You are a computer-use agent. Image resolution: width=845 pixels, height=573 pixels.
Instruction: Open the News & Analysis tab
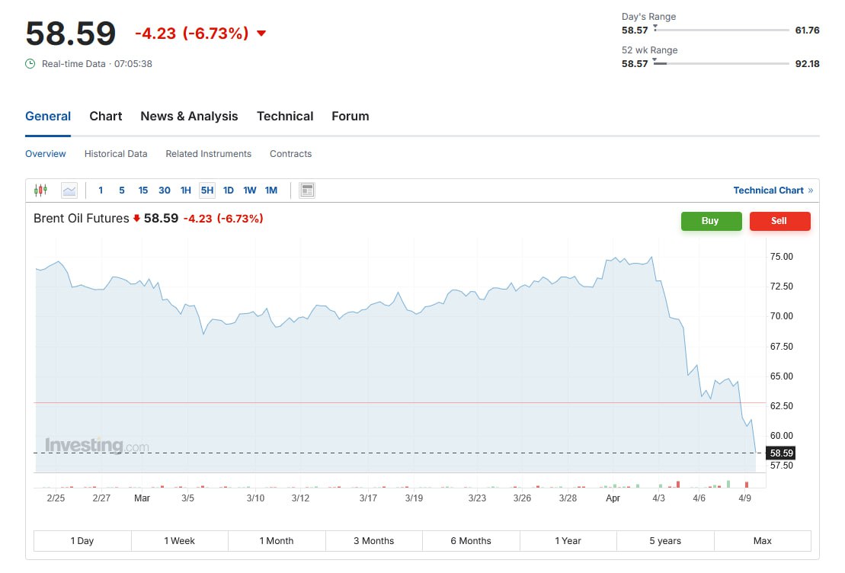point(189,116)
